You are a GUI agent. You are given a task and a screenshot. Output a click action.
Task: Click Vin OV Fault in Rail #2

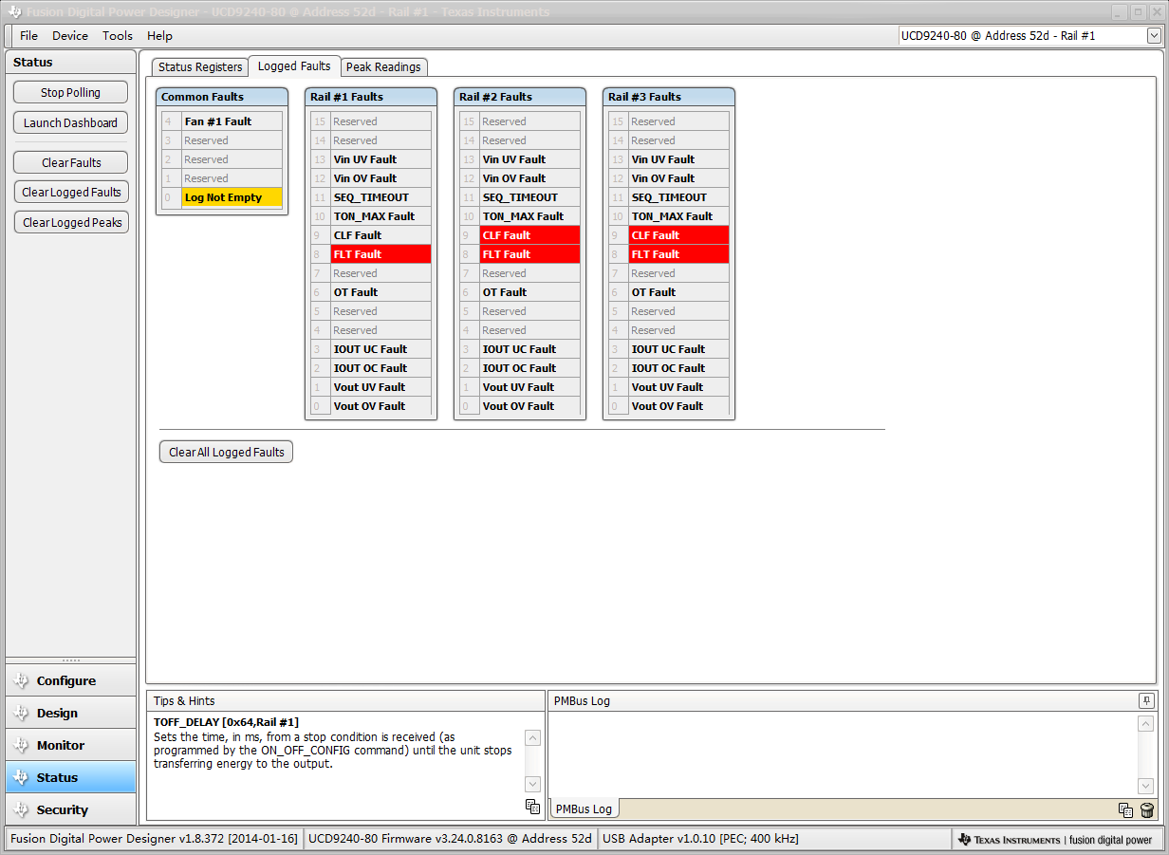[529, 178]
